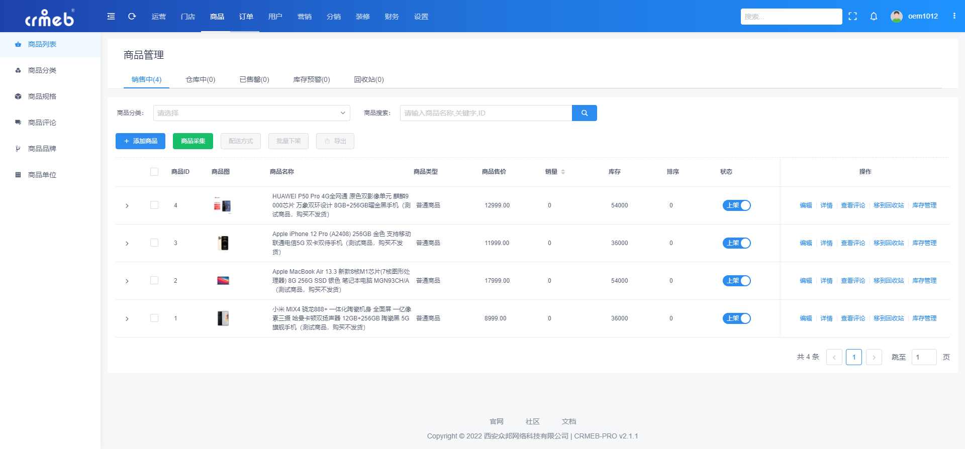The width and height of the screenshot is (965, 449).
Task: Collapse the sidebar menu icon
Action: 111,17
